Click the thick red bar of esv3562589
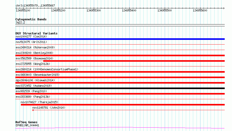The height and width of the screenshot is (131, 232). [134, 61]
